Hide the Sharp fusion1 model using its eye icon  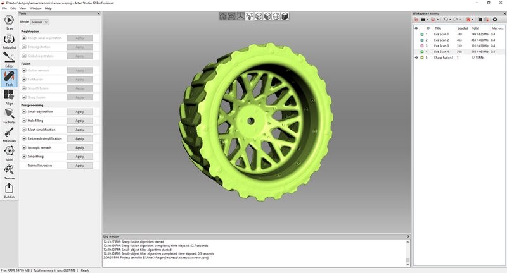[x=416, y=58]
